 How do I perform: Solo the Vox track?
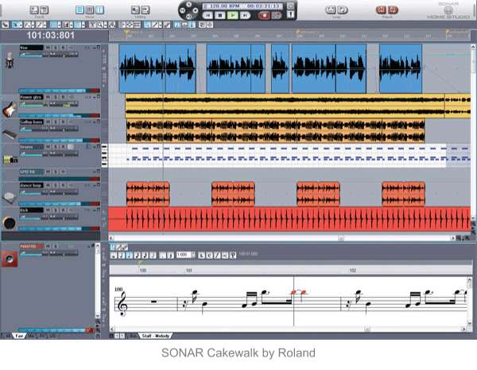tap(56, 48)
